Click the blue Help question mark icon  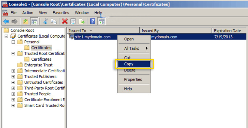93,21
